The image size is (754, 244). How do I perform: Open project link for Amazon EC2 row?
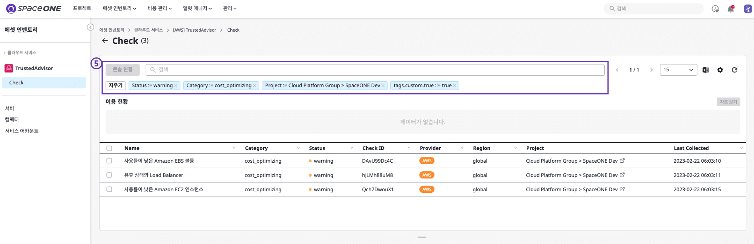[622, 189]
